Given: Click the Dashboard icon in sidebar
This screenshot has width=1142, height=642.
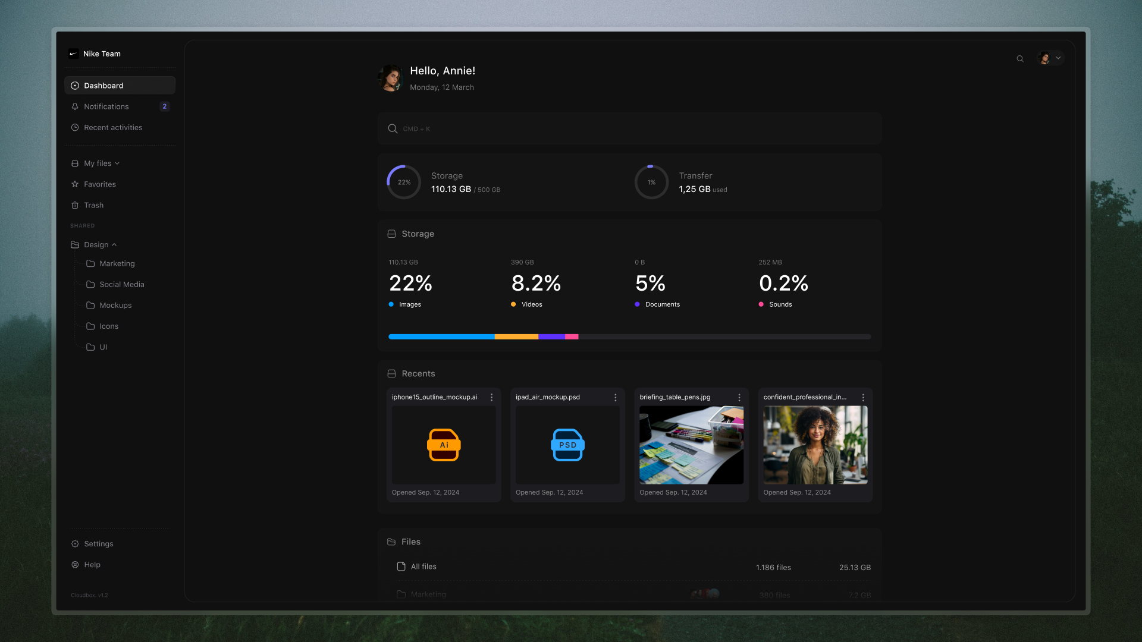Looking at the screenshot, I should pyautogui.click(x=76, y=86).
